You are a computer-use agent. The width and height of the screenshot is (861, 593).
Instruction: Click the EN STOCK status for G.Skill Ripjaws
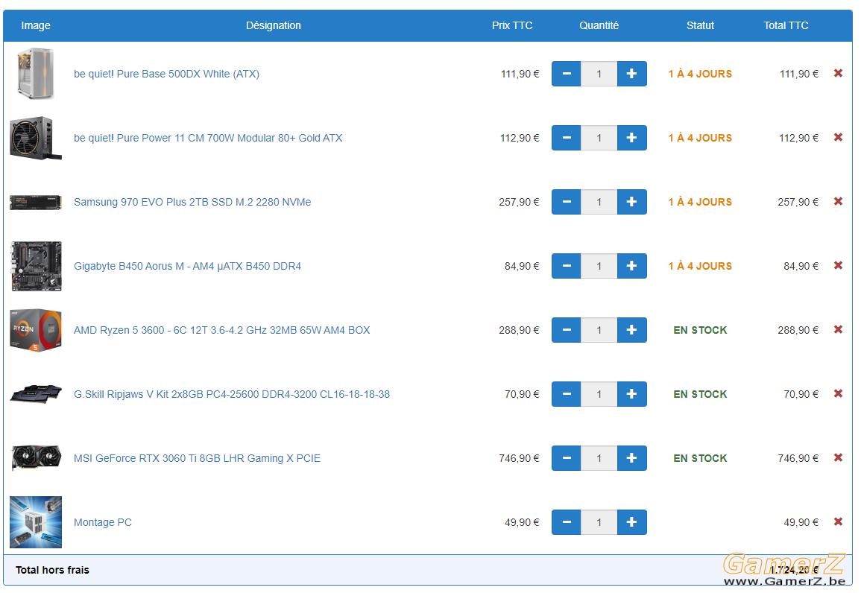(700, 394)
